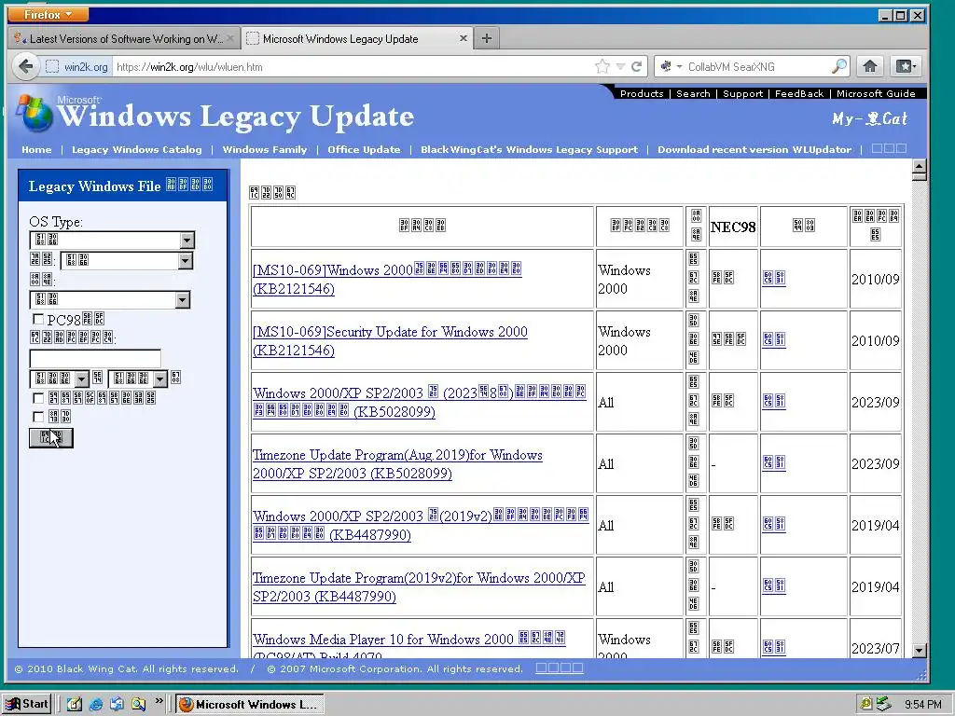955x716 pixels.
Task: Click detail link in the 2010/09 first row
Action: (773, 278)
